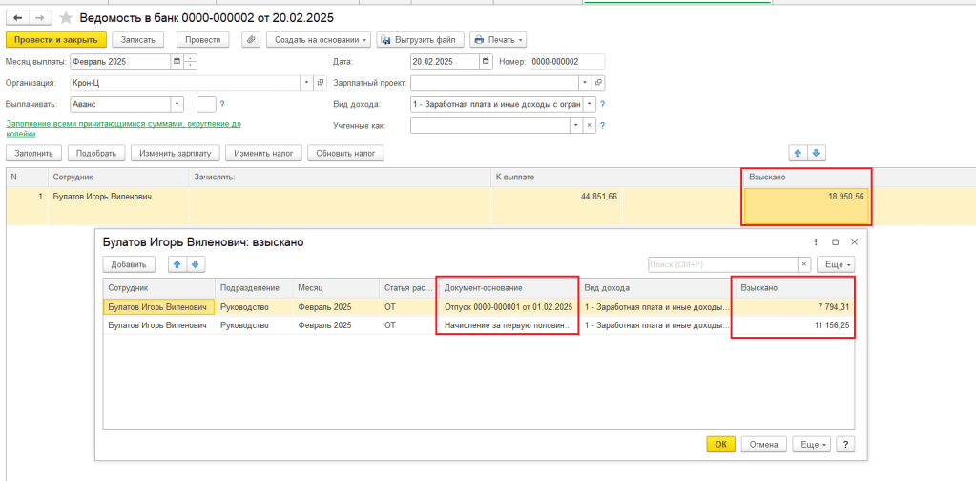Open attached files via paperclip icon
Viewport: 976px width, 481px height.
pos(251,40)
